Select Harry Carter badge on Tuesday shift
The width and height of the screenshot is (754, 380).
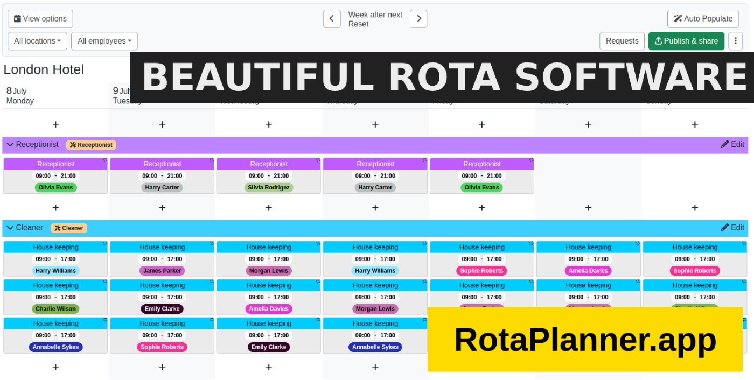tap(162, 187)
